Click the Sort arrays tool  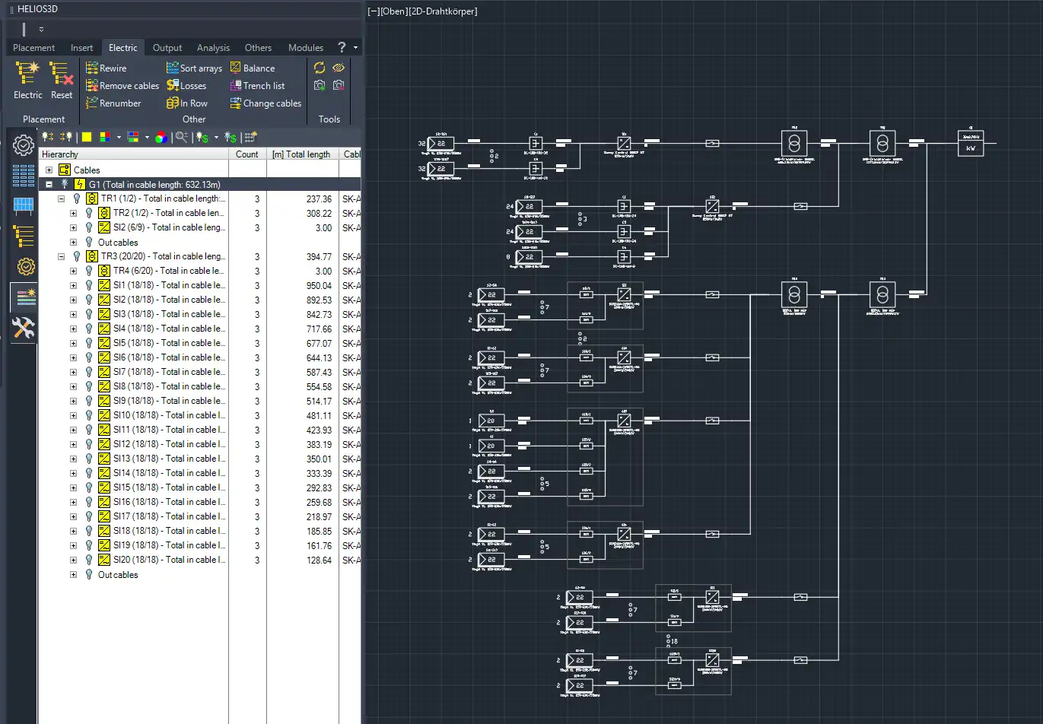click(194, 68)
